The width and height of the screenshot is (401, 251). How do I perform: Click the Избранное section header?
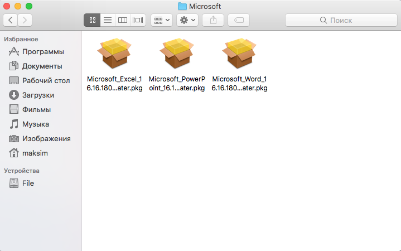point(21,39)
